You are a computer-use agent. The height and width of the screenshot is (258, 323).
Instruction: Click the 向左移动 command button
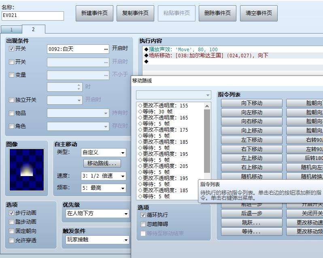click(x=252, y=112)
